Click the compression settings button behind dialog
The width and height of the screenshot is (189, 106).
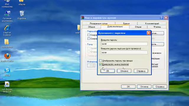click(x=158, y=33)
